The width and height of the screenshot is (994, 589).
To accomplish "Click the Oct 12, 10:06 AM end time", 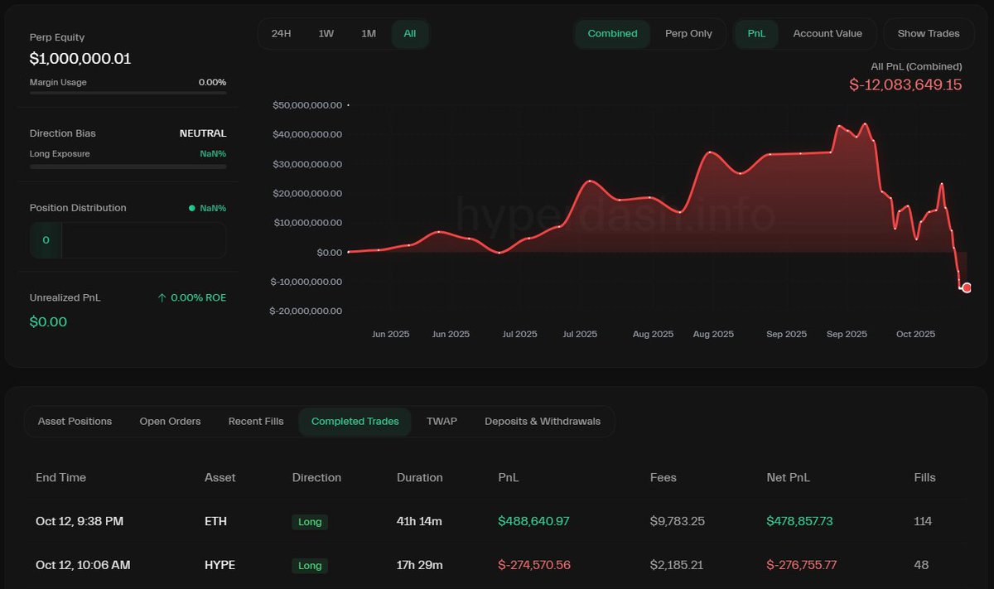I will coord(83,565).
